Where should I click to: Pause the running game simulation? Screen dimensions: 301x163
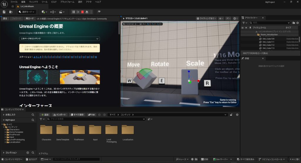[73, 12]
